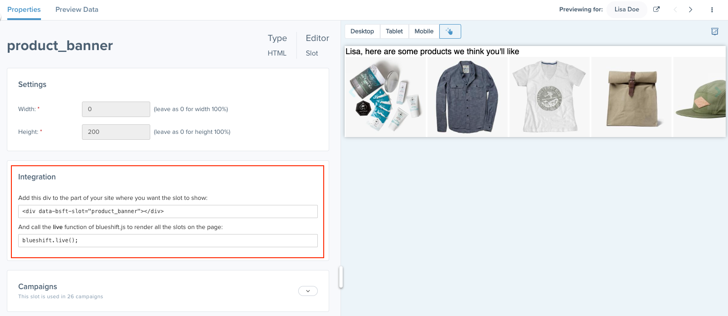Click the canvas bag product image

coord(631,97)
